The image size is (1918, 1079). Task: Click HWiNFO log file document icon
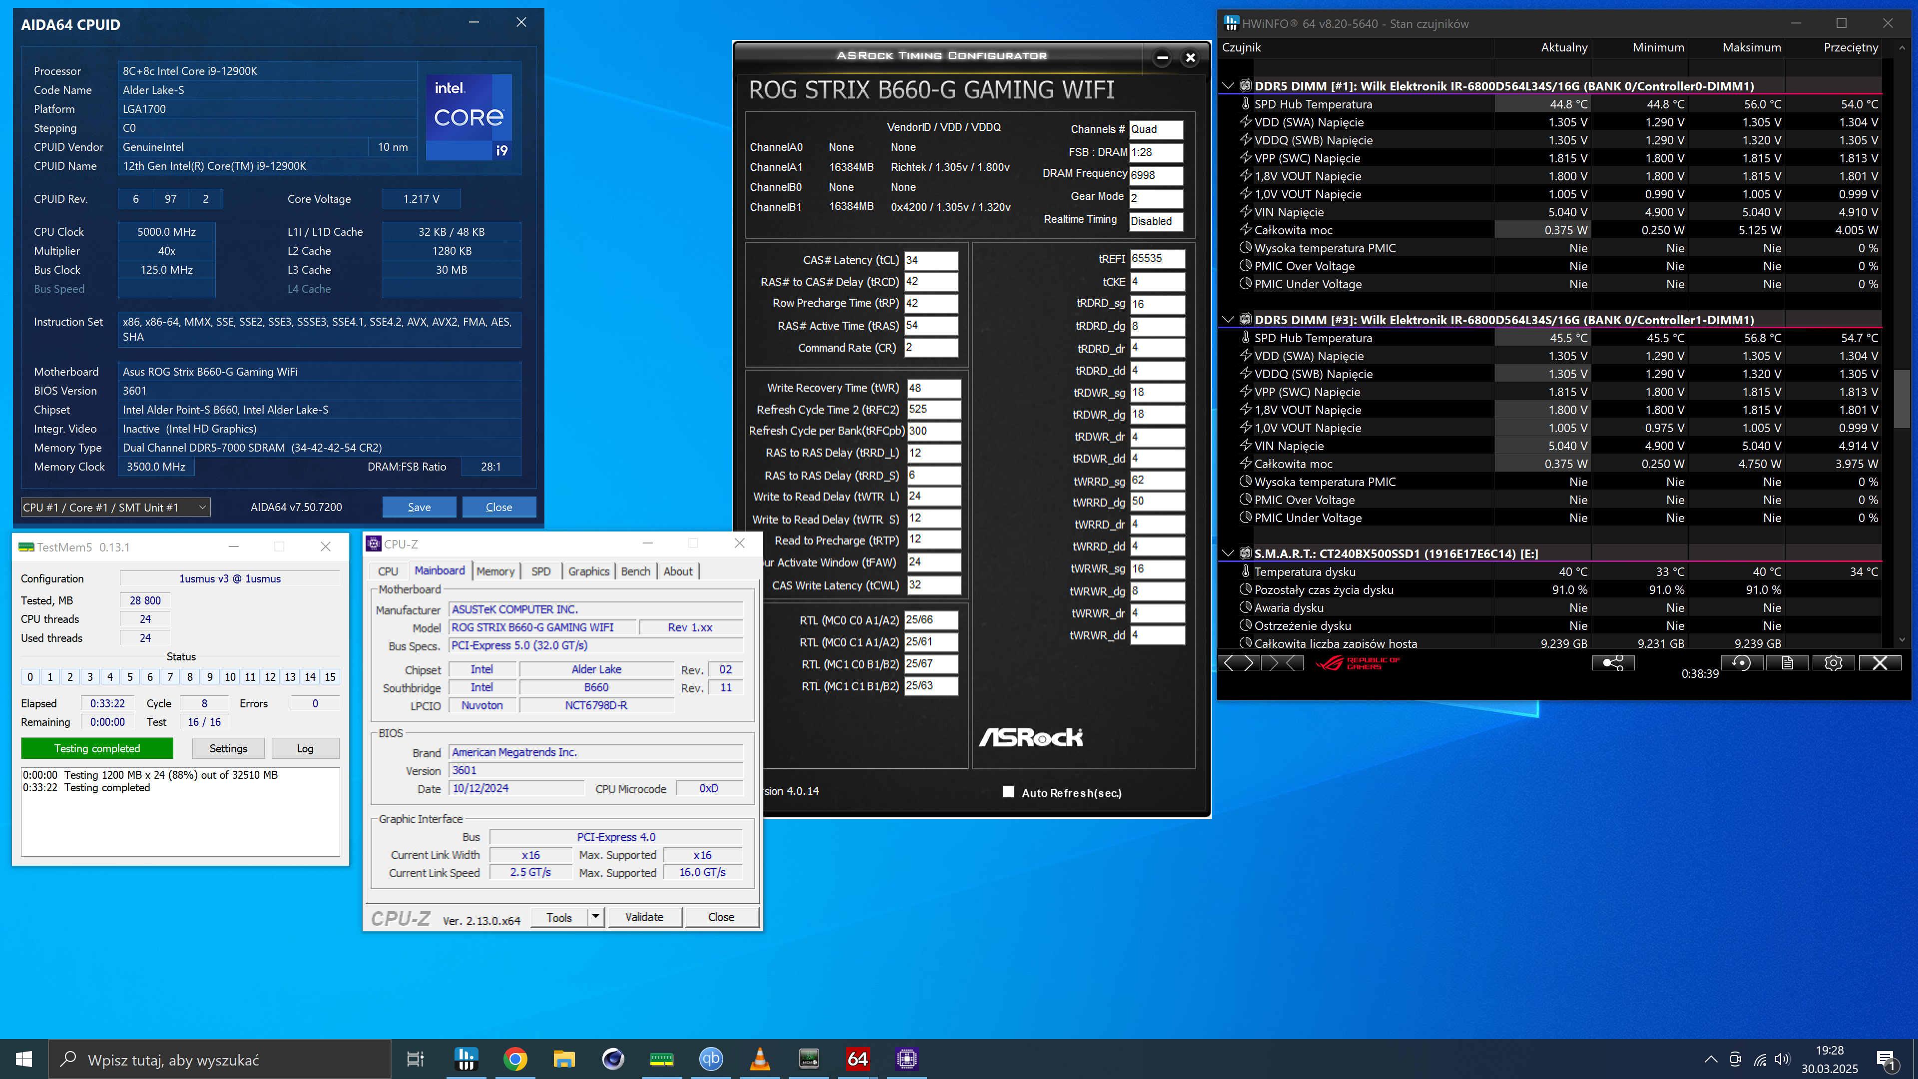[x=1787, y=663]
